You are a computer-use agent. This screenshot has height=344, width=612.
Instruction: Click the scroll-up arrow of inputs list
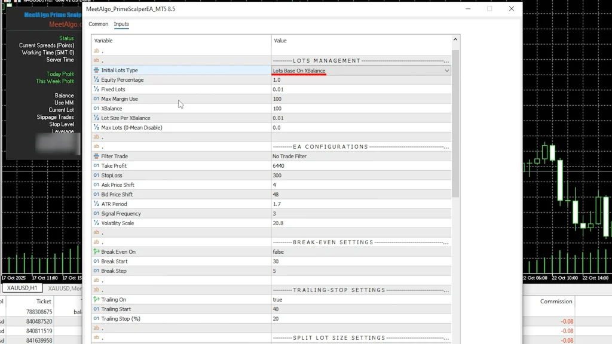455,40
